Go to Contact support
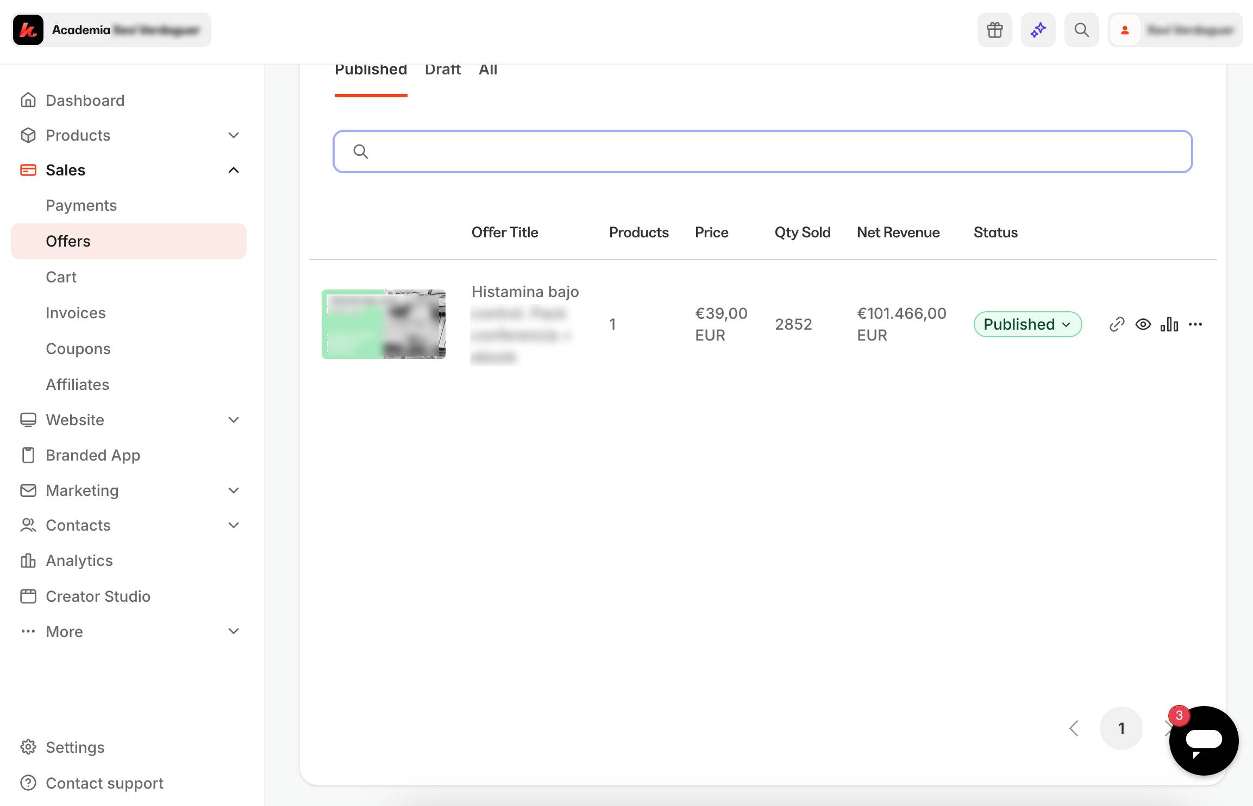The height and width of the screenshot is (806, 1253). pyautogui.click(x=104, y=783)
